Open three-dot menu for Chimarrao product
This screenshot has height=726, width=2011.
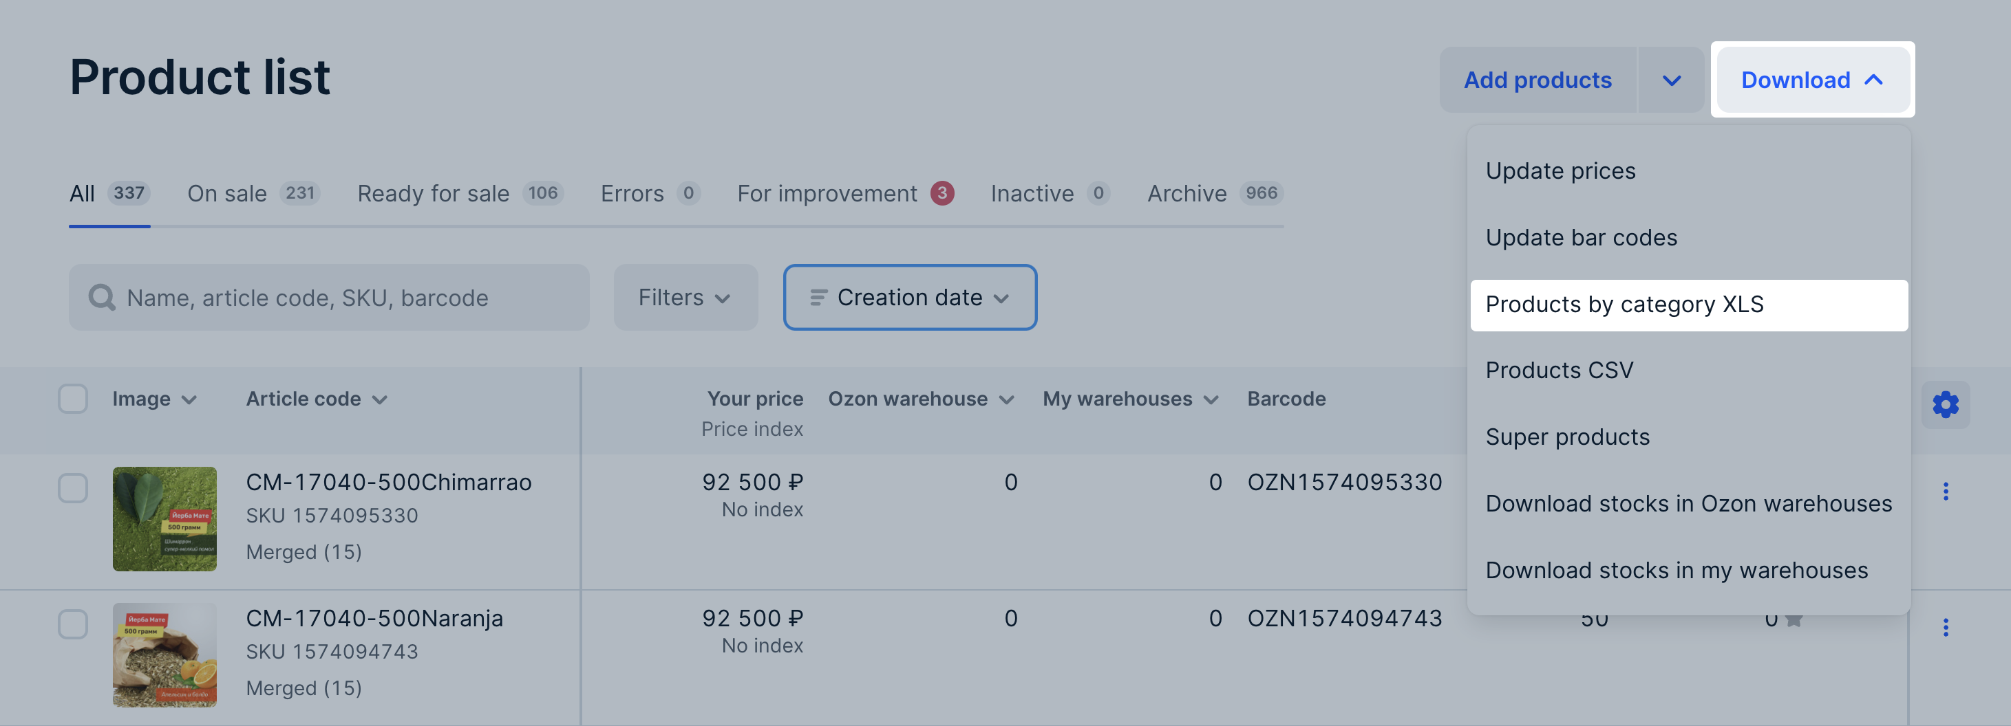(1946, 492)
